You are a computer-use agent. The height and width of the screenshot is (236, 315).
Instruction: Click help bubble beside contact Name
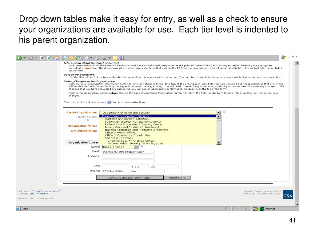point(142,146)
